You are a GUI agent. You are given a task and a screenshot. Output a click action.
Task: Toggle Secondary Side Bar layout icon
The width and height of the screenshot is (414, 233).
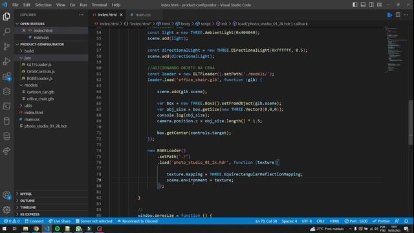tap(371, 5)
